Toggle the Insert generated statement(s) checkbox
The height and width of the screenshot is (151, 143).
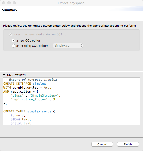11,34
